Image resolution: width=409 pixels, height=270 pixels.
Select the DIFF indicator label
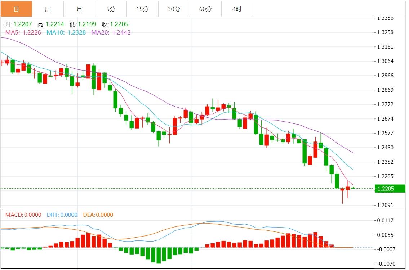[x=62, y=215]
